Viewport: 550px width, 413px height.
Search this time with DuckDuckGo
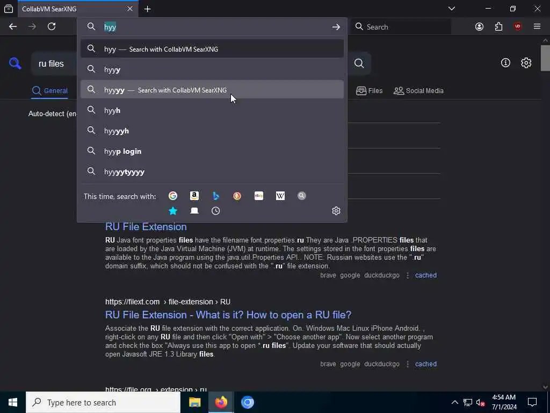click(x=237, y=196)
